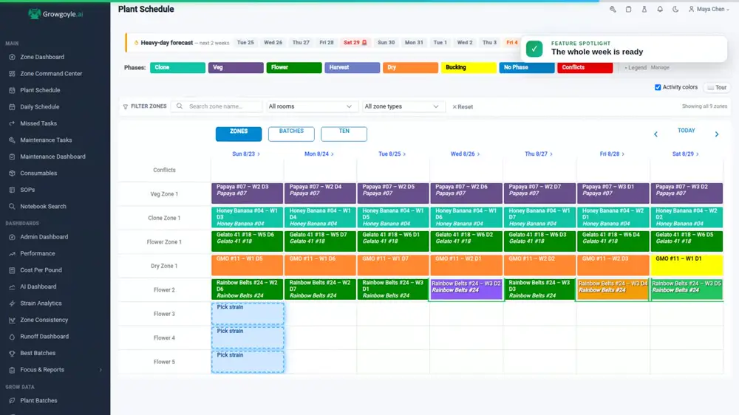The height and width of the screenshot is (415, 739).
Task: Expand the Tue 8/25 day header
Action: click(x=392, y=154)
